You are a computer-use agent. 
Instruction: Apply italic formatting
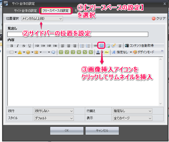pos(18,46)
